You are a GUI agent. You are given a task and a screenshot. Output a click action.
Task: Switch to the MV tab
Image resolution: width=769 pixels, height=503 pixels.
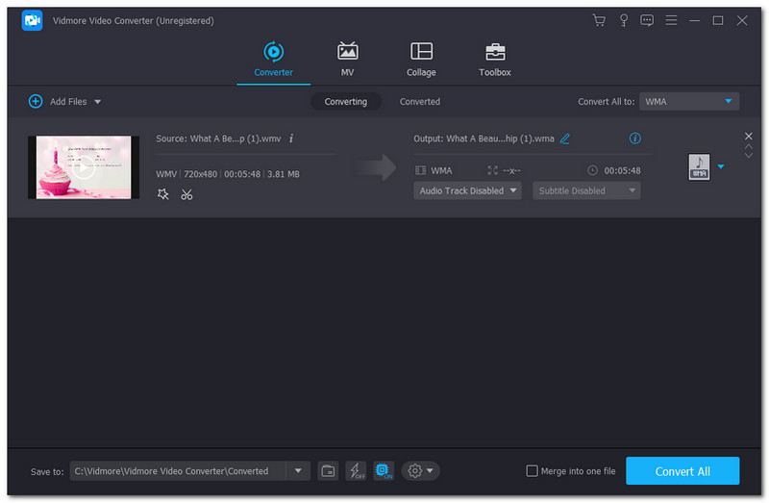(x=347, y=60)
